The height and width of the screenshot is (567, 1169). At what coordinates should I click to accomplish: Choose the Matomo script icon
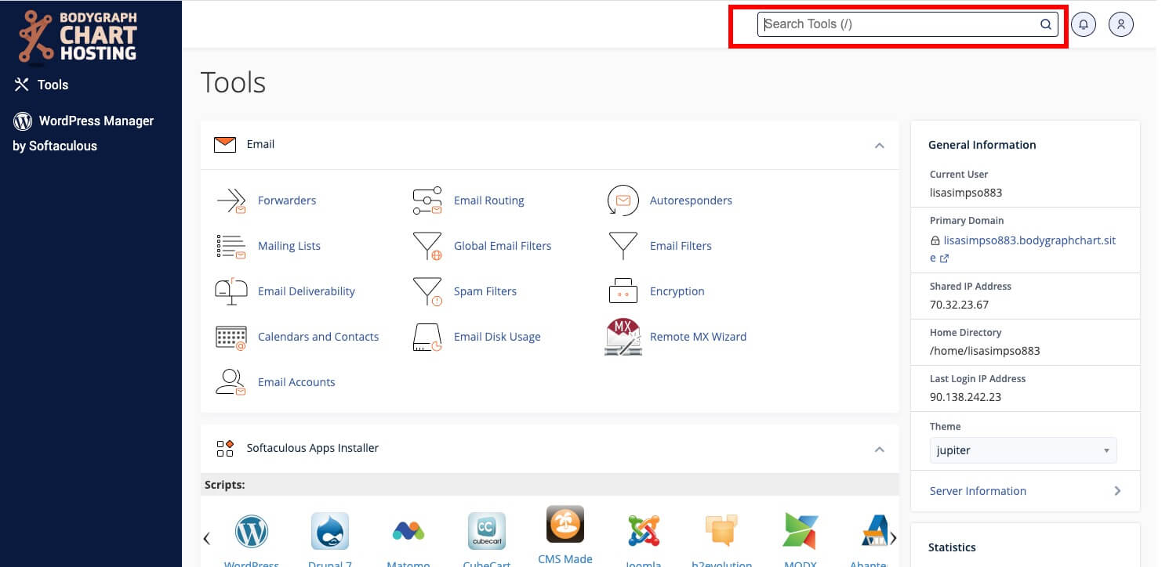click(408, 532)
